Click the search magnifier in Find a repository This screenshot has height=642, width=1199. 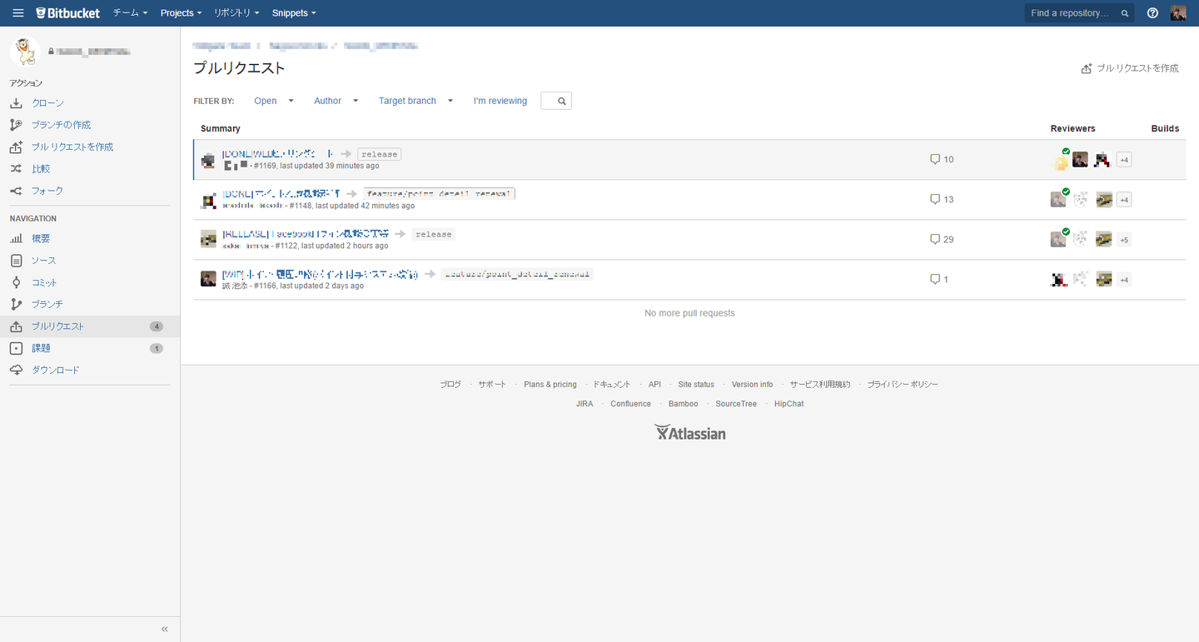pyautogui.click(x=1125, y=13)
